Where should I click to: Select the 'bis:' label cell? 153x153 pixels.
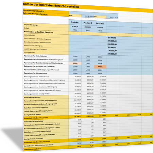[x=100, y=17]
